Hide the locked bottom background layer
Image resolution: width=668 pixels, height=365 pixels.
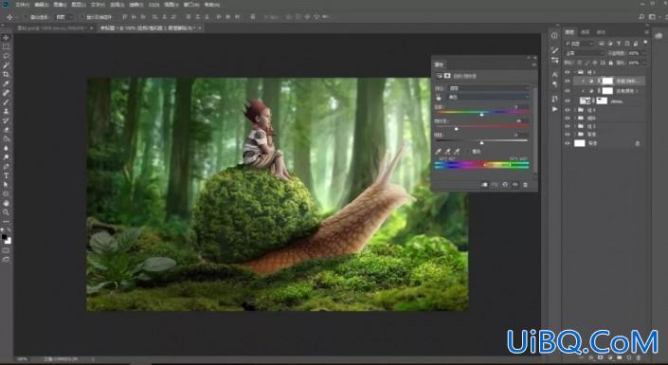(x=568, y=143)
